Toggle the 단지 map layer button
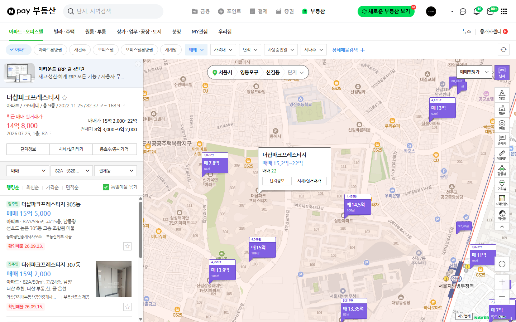The height and width of the screenshot is (322, 516). [x=502, y=73]
